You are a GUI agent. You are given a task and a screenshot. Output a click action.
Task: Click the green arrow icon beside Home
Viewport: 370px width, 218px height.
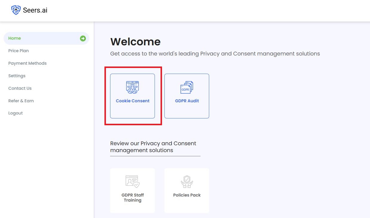[83, 38]
